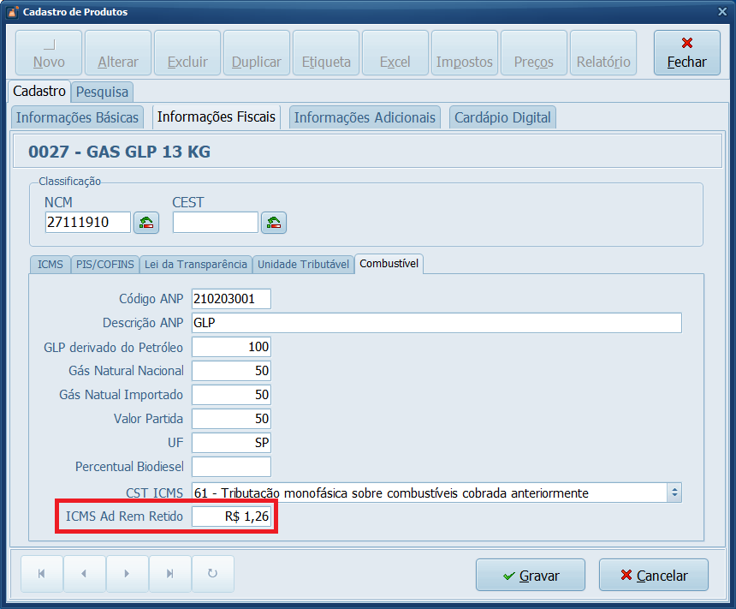736x609 pixels.
Task: Go to the first record
Action: (41, 574)
